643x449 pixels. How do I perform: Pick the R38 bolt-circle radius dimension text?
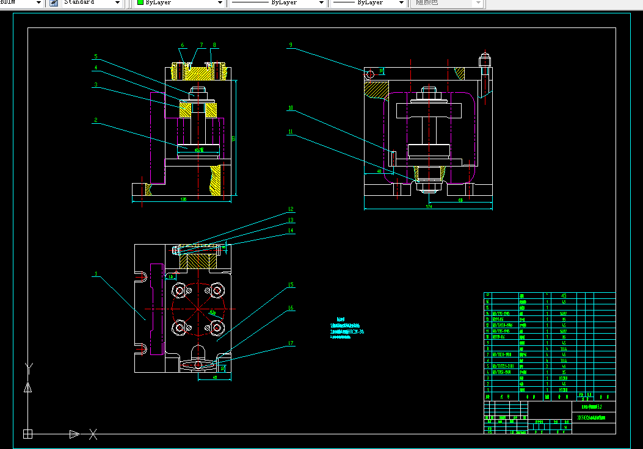click(x=213, y=313)
